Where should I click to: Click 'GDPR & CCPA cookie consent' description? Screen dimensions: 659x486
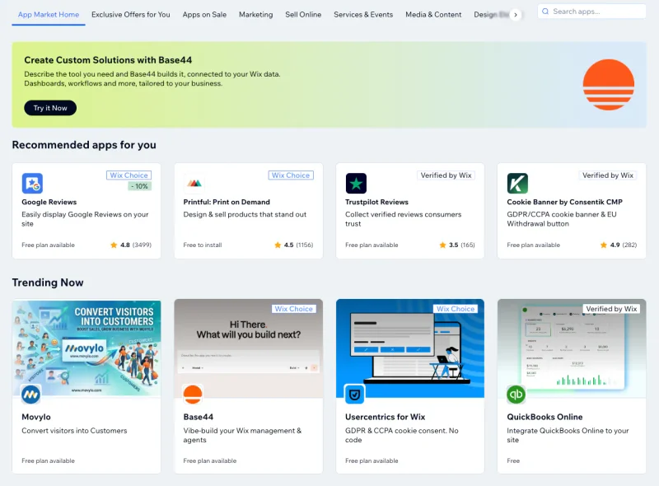[x=402, y=435]
